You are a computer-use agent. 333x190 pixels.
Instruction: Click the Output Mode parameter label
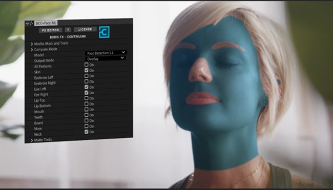pyautogui.click(x=44, y=61)
